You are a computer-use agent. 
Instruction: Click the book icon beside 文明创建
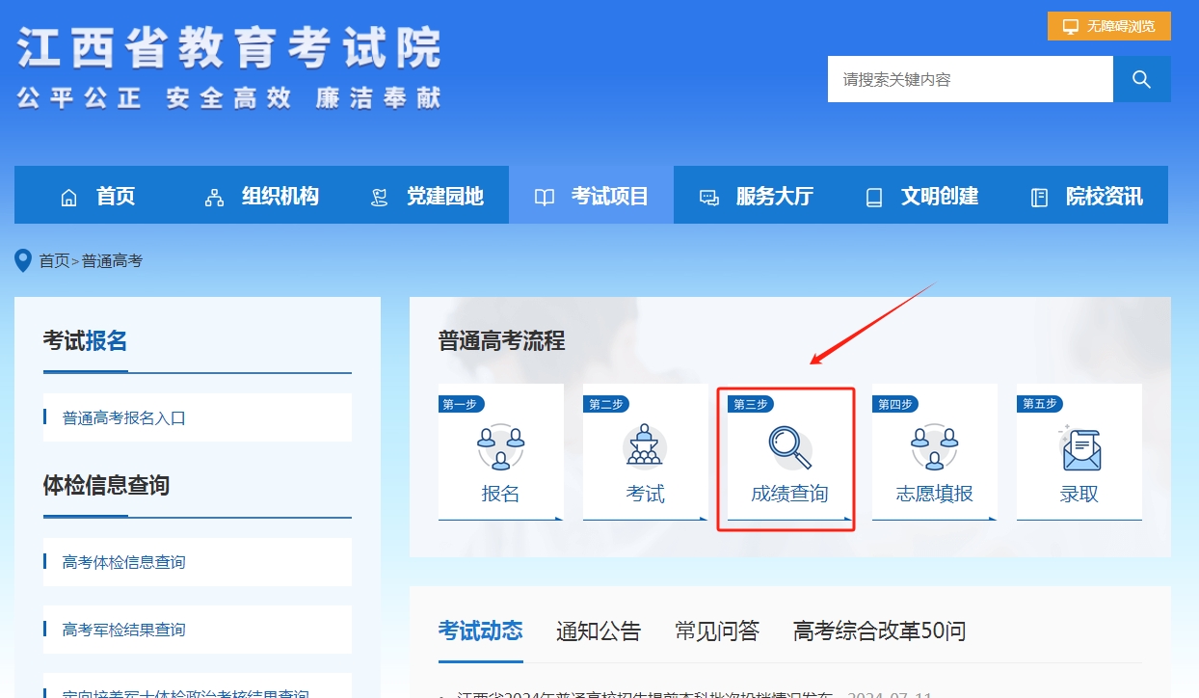click(x=874, y=198)
